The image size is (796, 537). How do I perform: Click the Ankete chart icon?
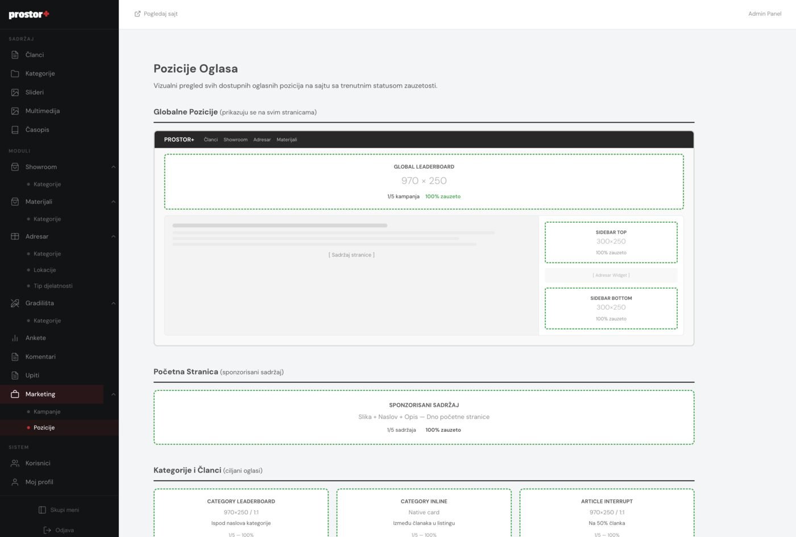tap(15, 338)
